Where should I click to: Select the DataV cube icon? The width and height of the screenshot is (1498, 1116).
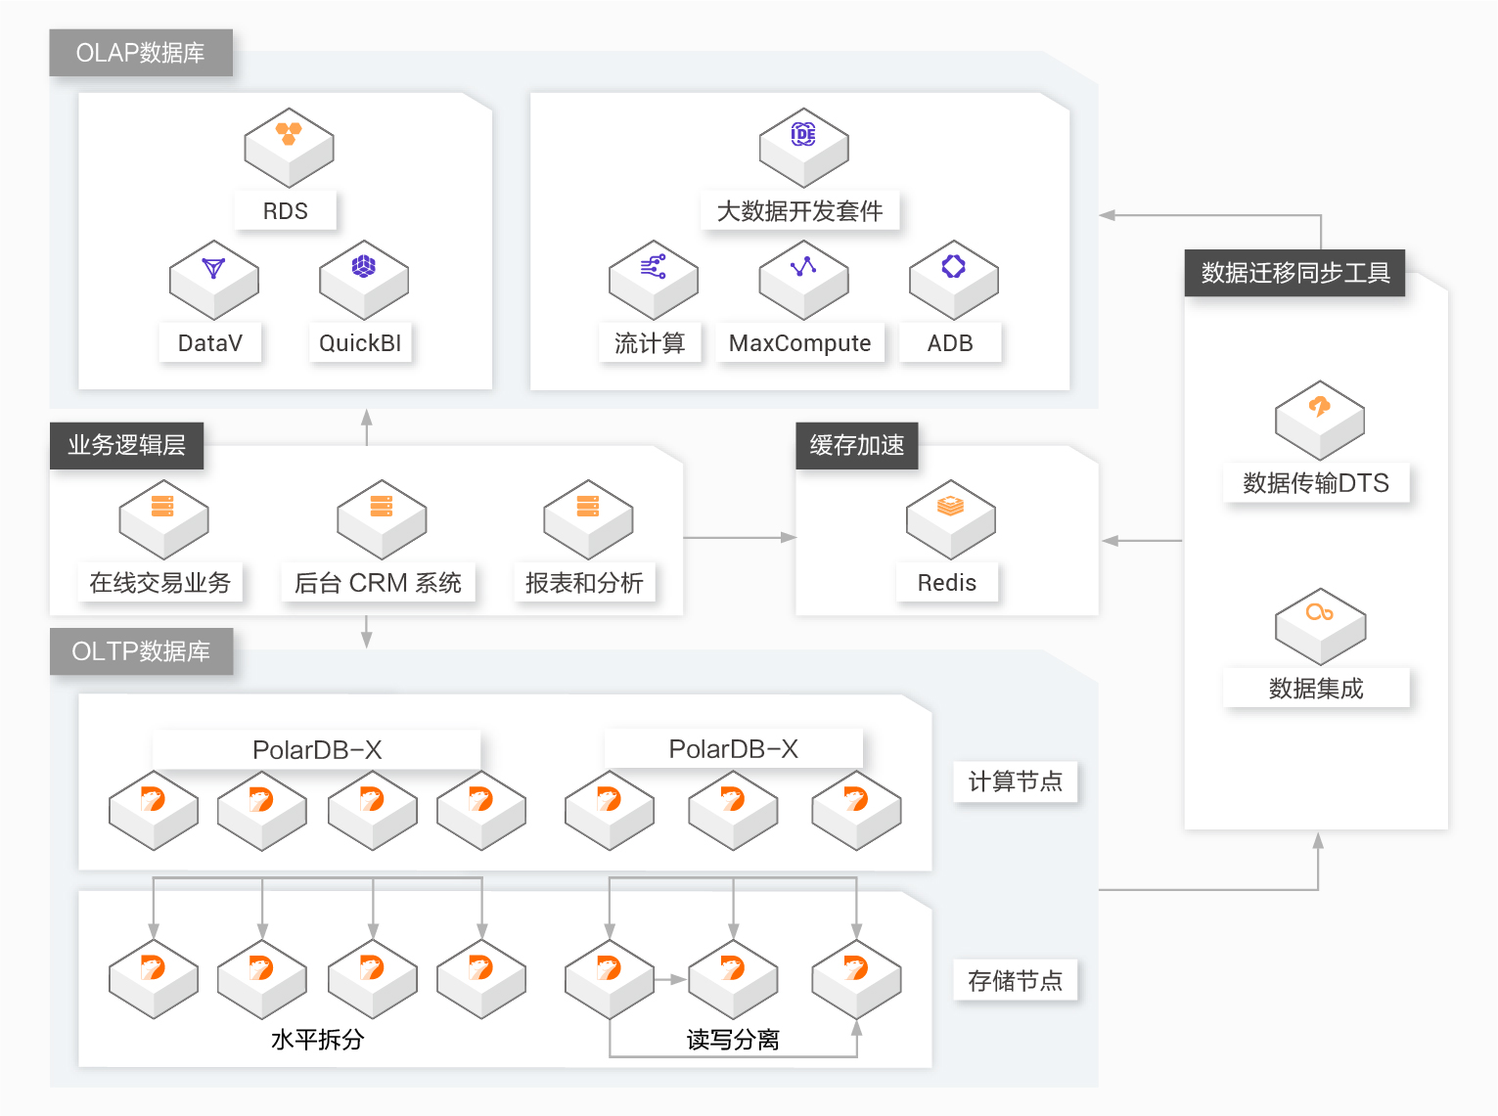[213, 280]
